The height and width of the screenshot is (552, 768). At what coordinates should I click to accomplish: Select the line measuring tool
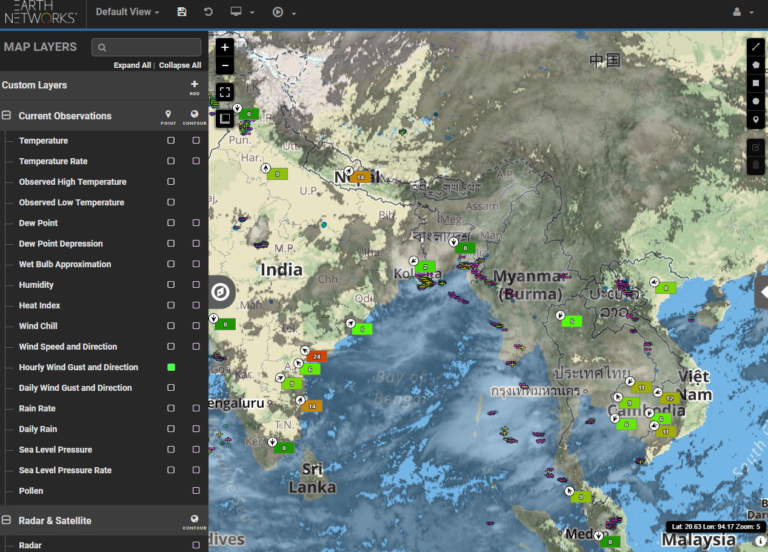point(755,47)
